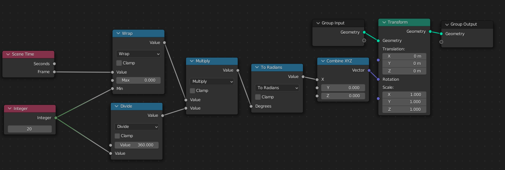Click the Transform Translation Y field
505x170 pixels.
point(404,63)
